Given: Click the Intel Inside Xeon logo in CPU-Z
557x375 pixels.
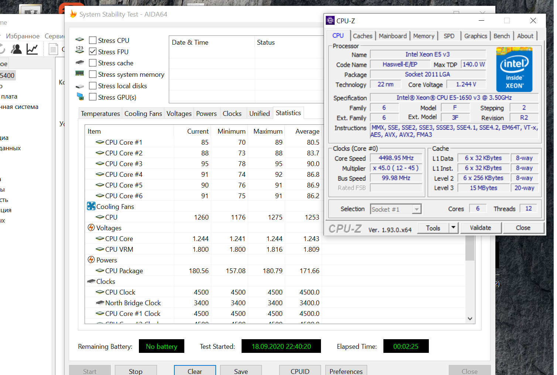Looking at the screenshot, I should click(x=514, y=69).
